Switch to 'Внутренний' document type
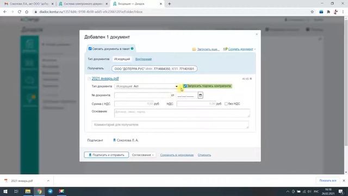This screenshot has width=348, height=196. pos(144,59)
